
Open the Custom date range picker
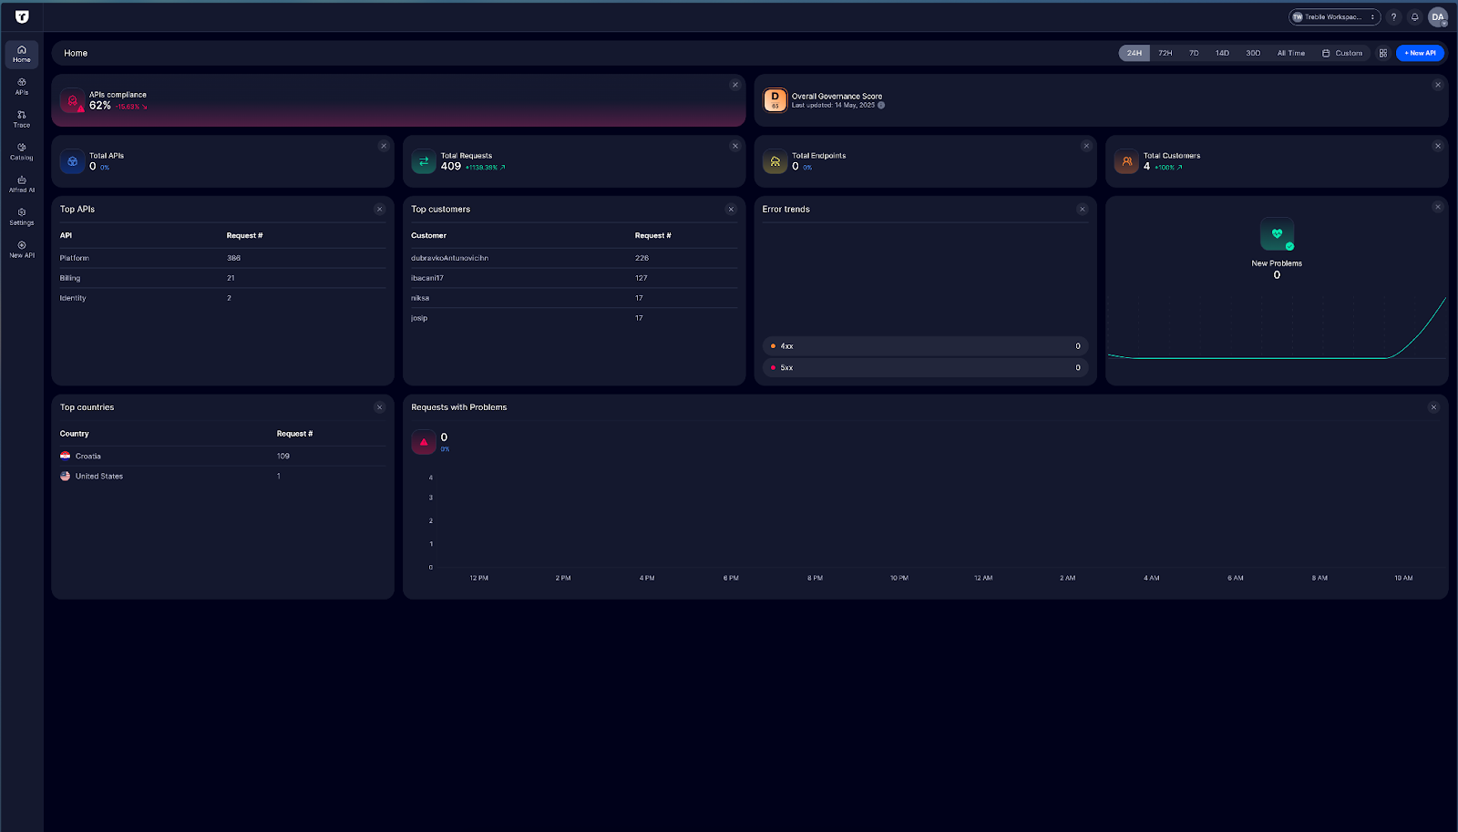point(1342,53)
